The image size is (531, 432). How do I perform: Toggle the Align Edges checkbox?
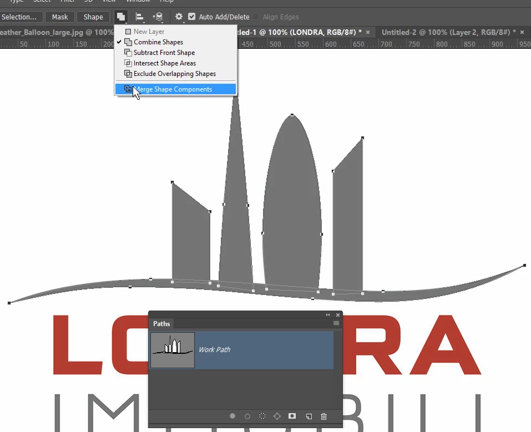256,17
